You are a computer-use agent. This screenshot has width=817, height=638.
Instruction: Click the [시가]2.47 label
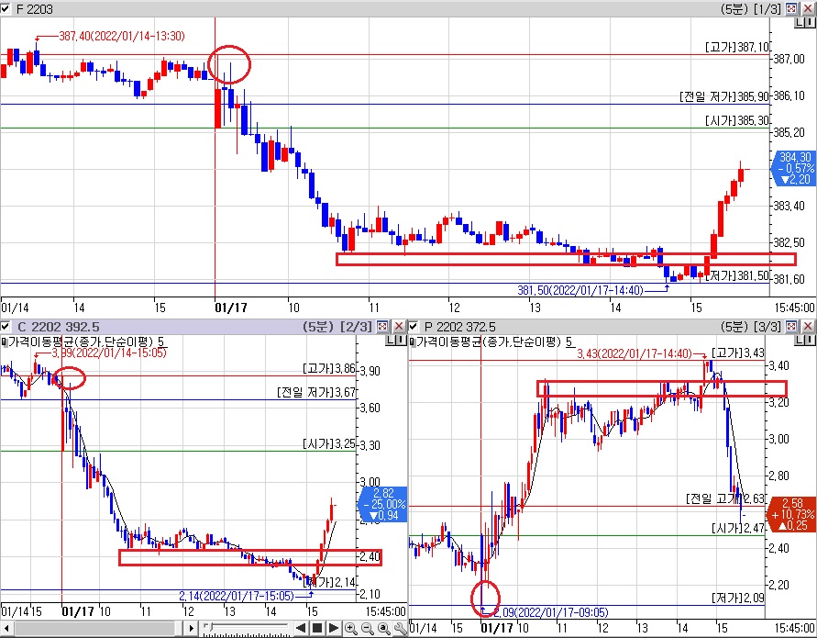738,528
